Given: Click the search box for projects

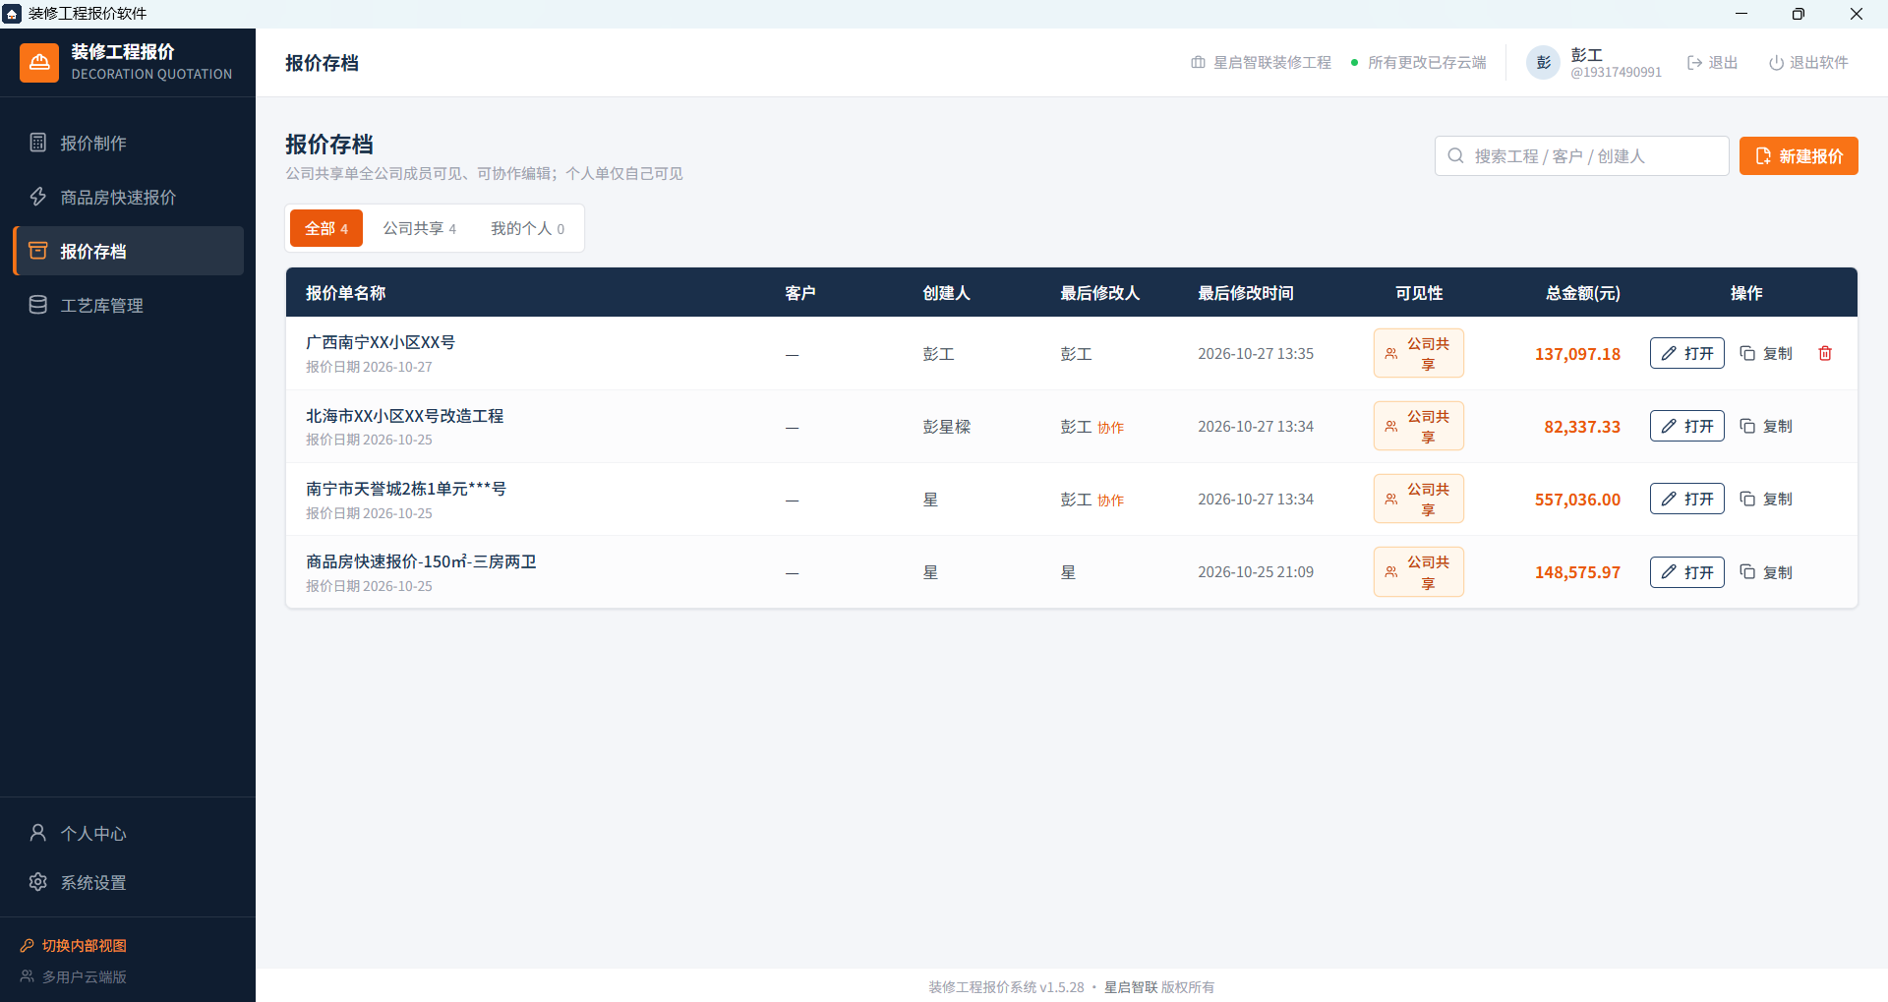Looking at the screenshot, I should click(x=1581, y=155).
